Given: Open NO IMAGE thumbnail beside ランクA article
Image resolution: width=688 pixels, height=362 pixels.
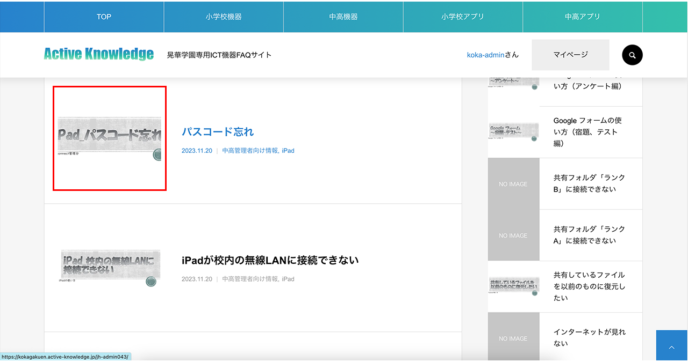Looking at the screenshot, I should pyautogui.click(x=513, y=235).
